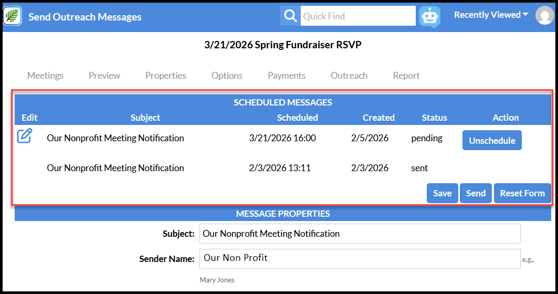Image resolution: width=558 pixels, height=294 pixels.
Task: Go to the Options tab
Action: coord(227,76)
